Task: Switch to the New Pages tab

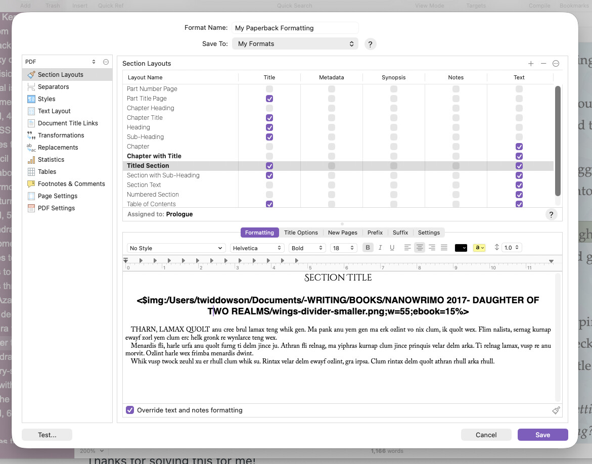Action: tap(342, 233)
